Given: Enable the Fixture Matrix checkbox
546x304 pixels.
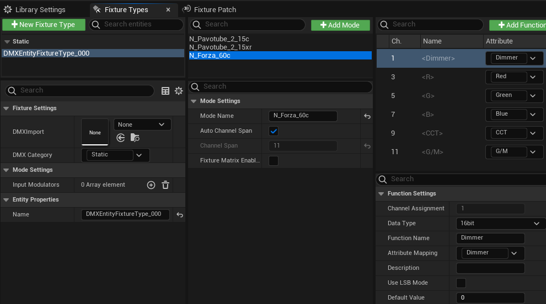Looking at the screenshot, I should point(274,161).
